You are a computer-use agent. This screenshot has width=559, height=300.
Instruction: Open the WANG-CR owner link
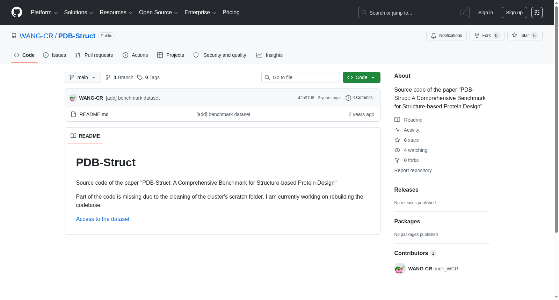click(36, 36)
